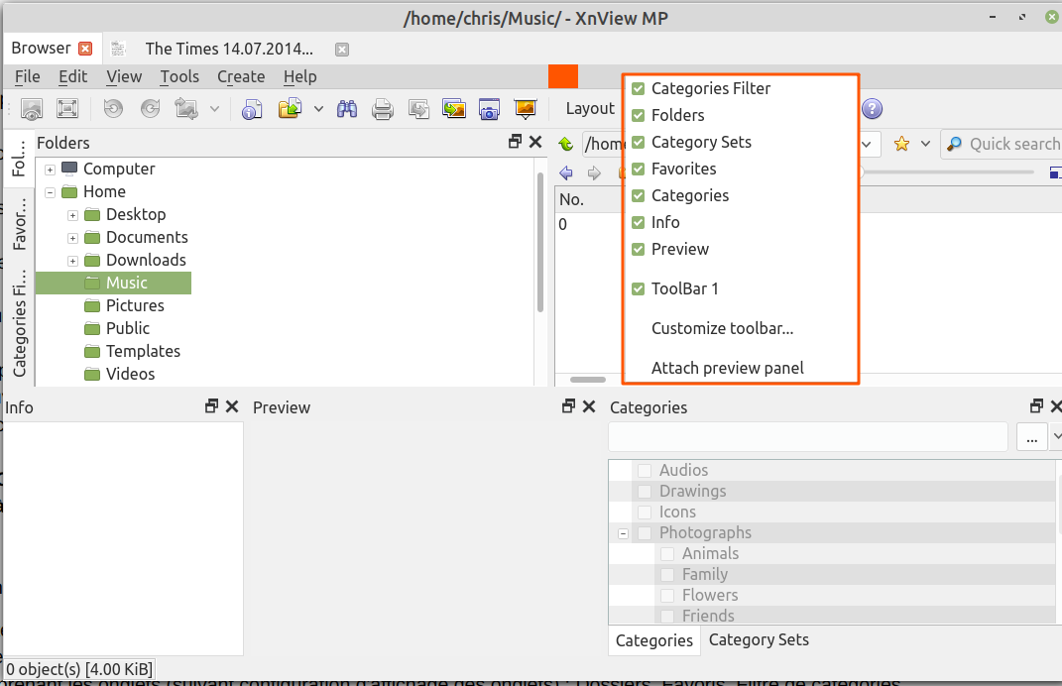Uncheck Categories Filter in the context menu
1062x686 pixels.
pyautogui.click(x=639, y=88)
